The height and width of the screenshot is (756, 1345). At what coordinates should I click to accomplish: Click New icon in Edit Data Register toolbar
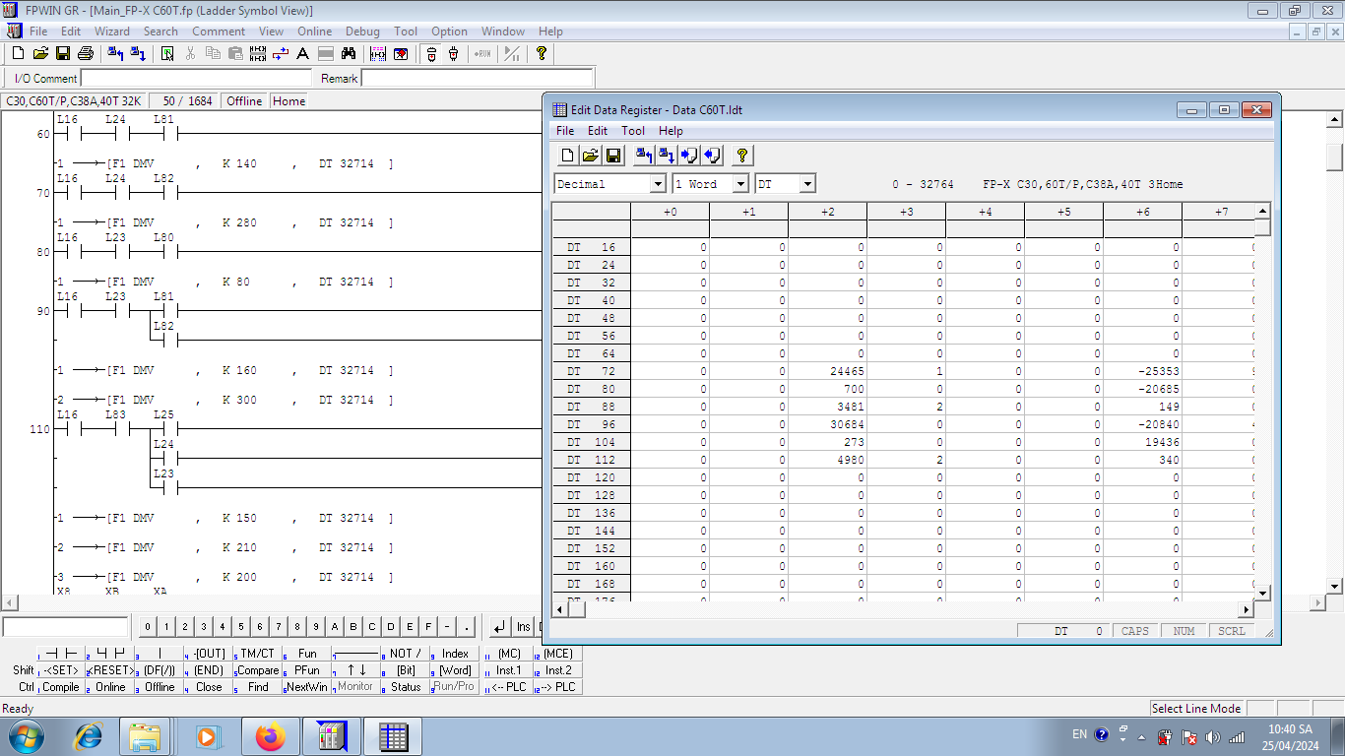point(567,156)
